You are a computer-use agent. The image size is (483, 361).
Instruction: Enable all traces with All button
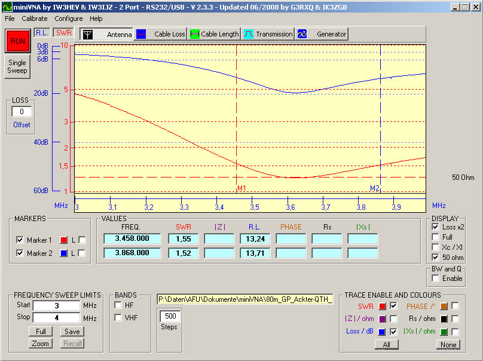point(386,344)
